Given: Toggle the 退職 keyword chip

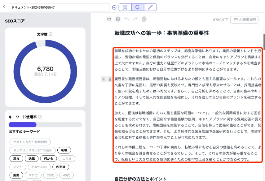Looking at the screenshot, I should point(32,158).
